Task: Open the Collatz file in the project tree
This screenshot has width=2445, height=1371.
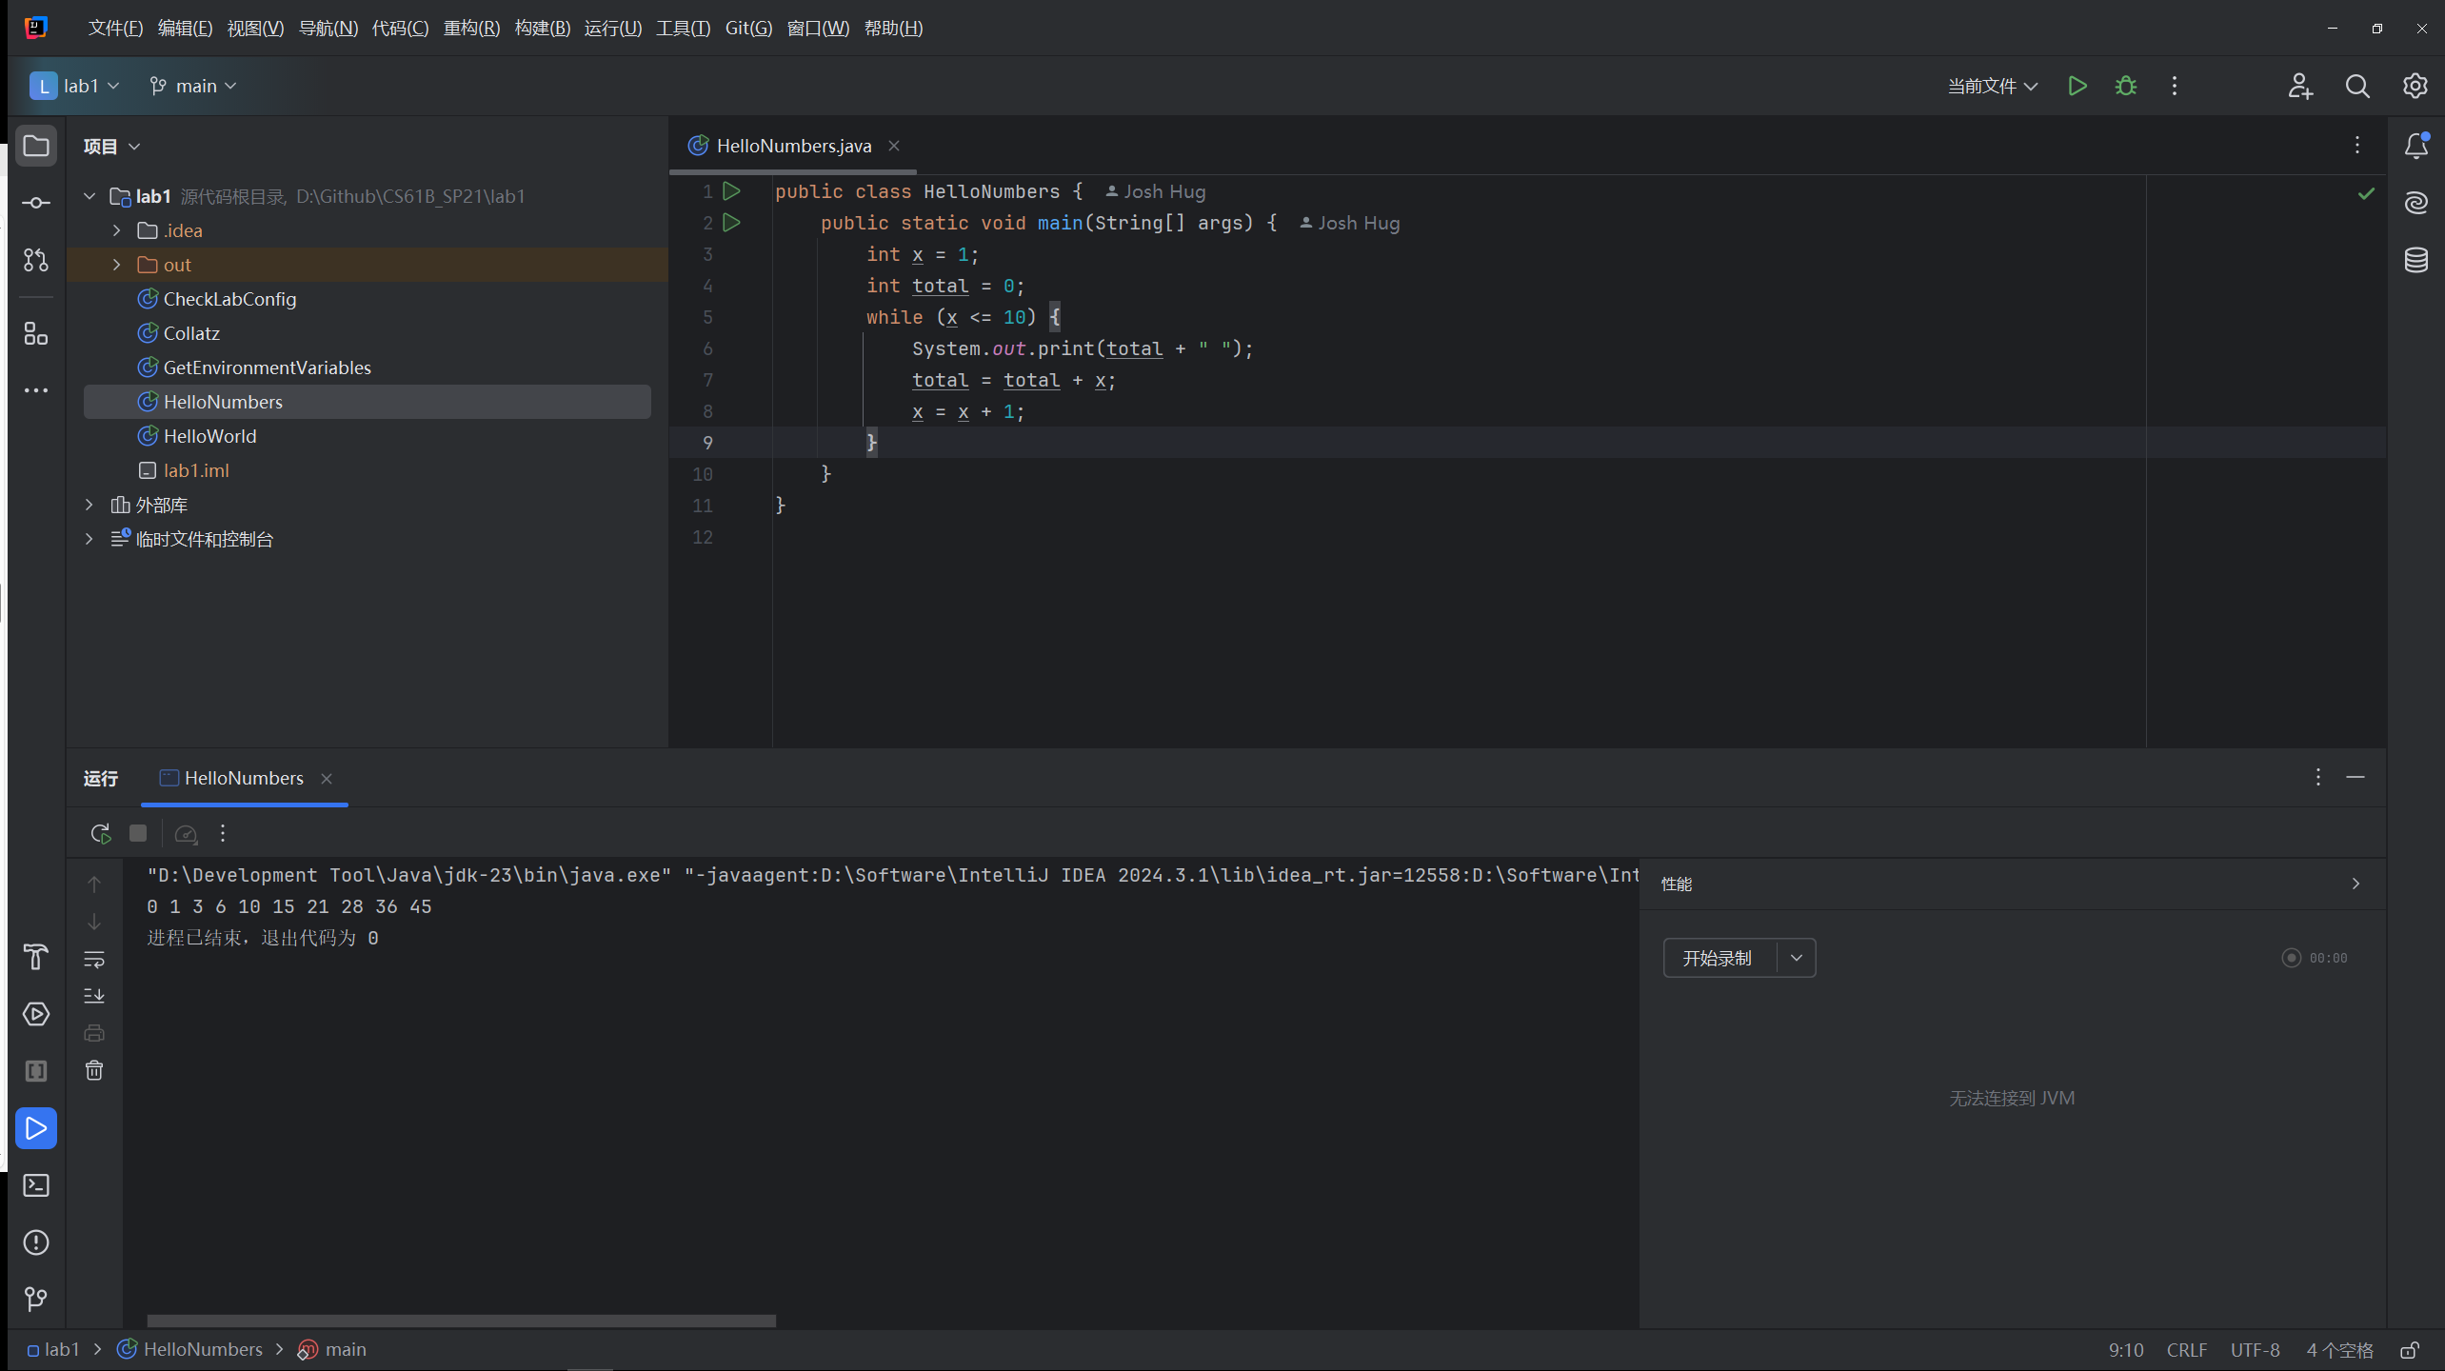Action: pos(191,333)
